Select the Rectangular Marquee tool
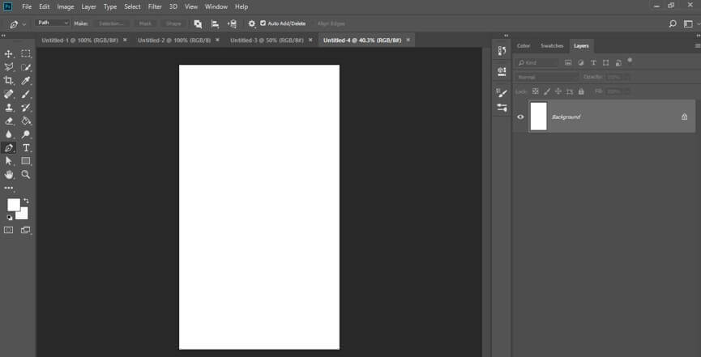Image resolution: width=701 pixels, height=357 pixels. tap(26, 54)
